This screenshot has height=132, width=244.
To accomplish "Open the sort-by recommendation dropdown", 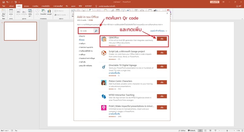I will 159,31.
